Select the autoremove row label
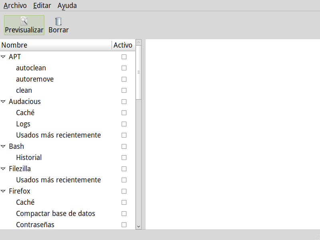This screenshot has width=320, height=240. 35,79
